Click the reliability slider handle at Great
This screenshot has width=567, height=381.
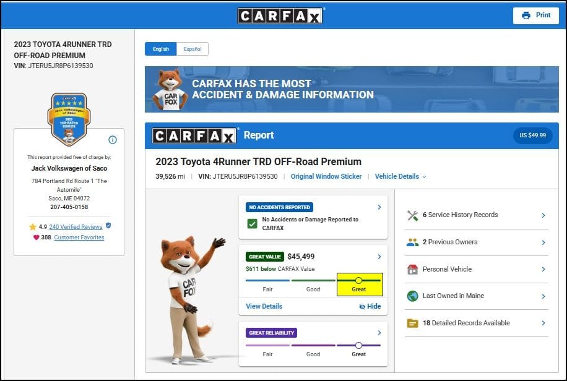pos(358,345)
